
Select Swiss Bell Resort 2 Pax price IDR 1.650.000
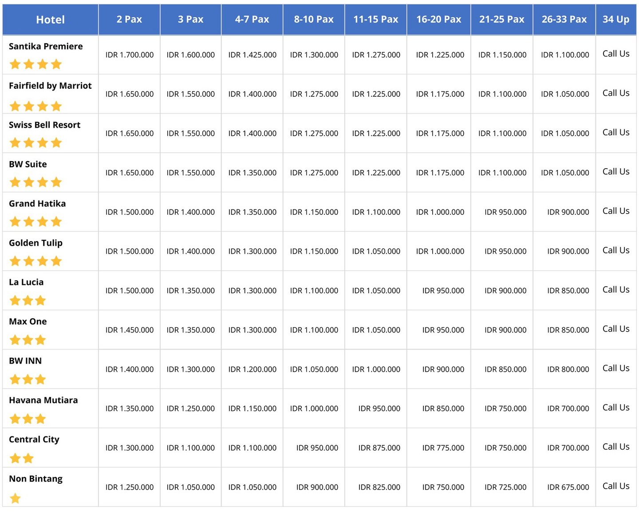click(130, 134)
